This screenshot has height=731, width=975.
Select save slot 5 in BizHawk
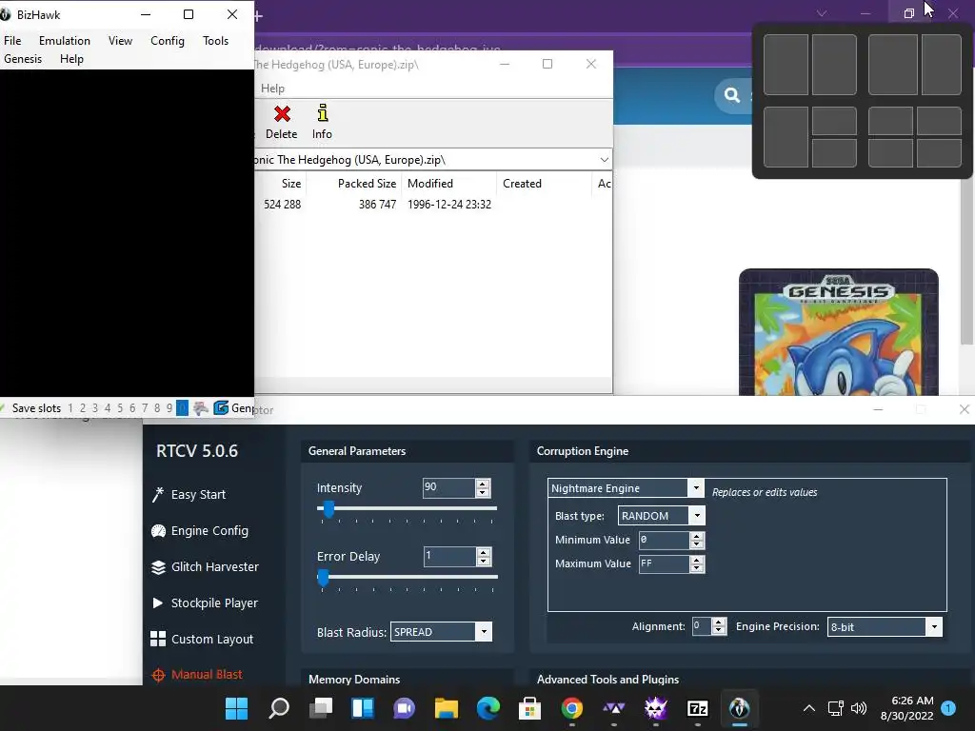[120, 407]
